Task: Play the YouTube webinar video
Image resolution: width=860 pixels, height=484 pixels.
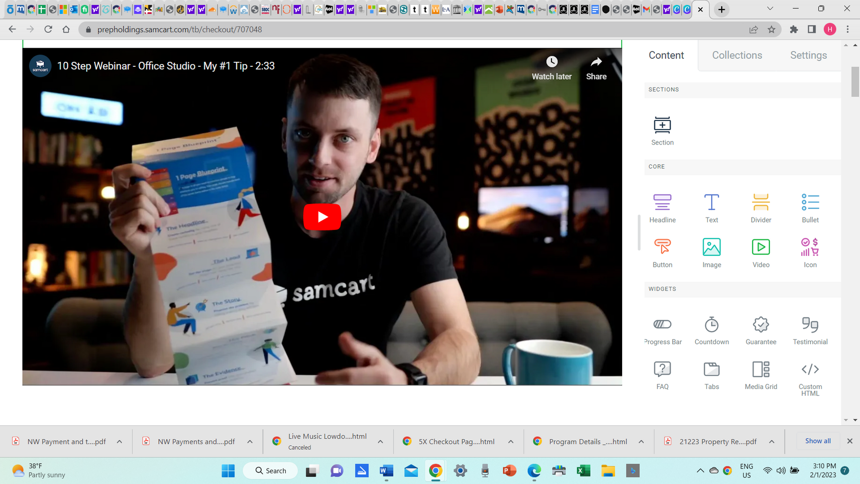Action: (322, 217)
